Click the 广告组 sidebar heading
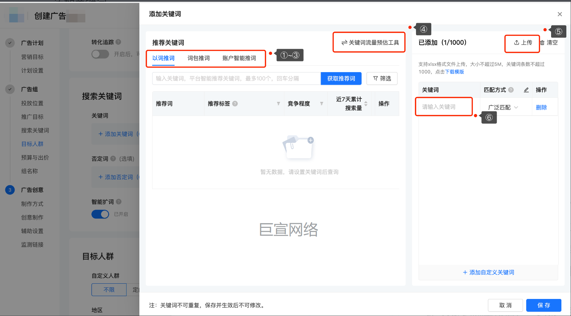The width and height of the screenshot is (571, 316). click(x=30, y=89)
